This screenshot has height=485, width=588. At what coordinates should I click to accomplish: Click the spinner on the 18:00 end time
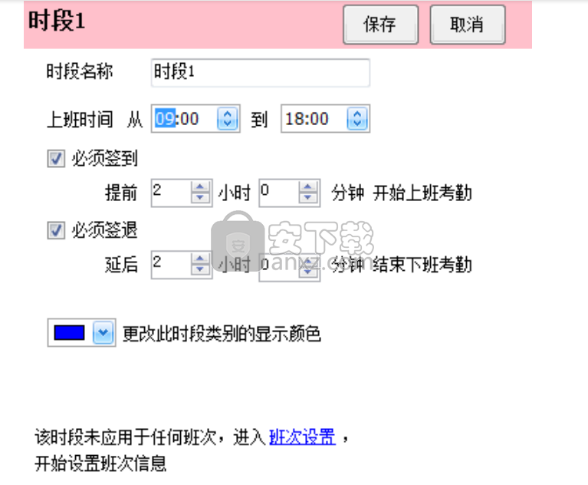357,119
